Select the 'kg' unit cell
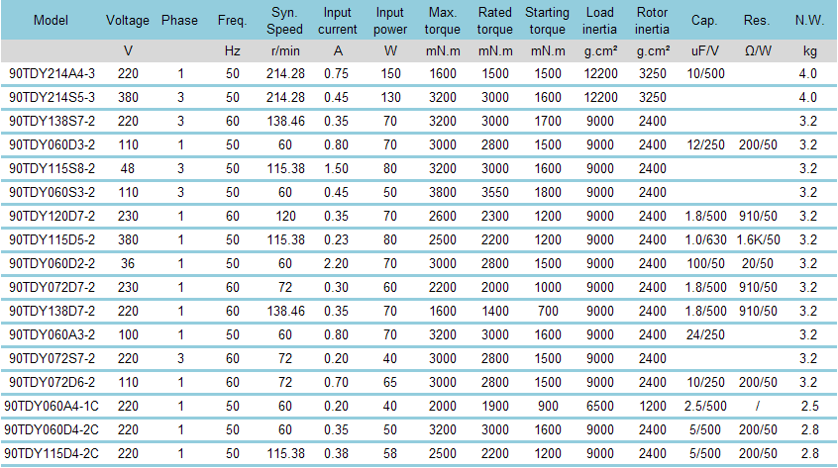This screenshot has height=468, width=838. pyautogui.click(x=810, y=51)
